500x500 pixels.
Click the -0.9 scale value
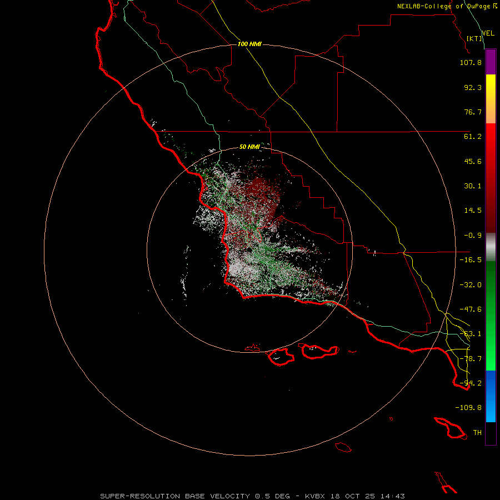(x=473, y=236)
